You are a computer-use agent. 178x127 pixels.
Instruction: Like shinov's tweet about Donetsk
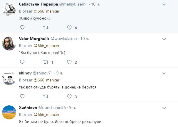click(x=69, y=96)
